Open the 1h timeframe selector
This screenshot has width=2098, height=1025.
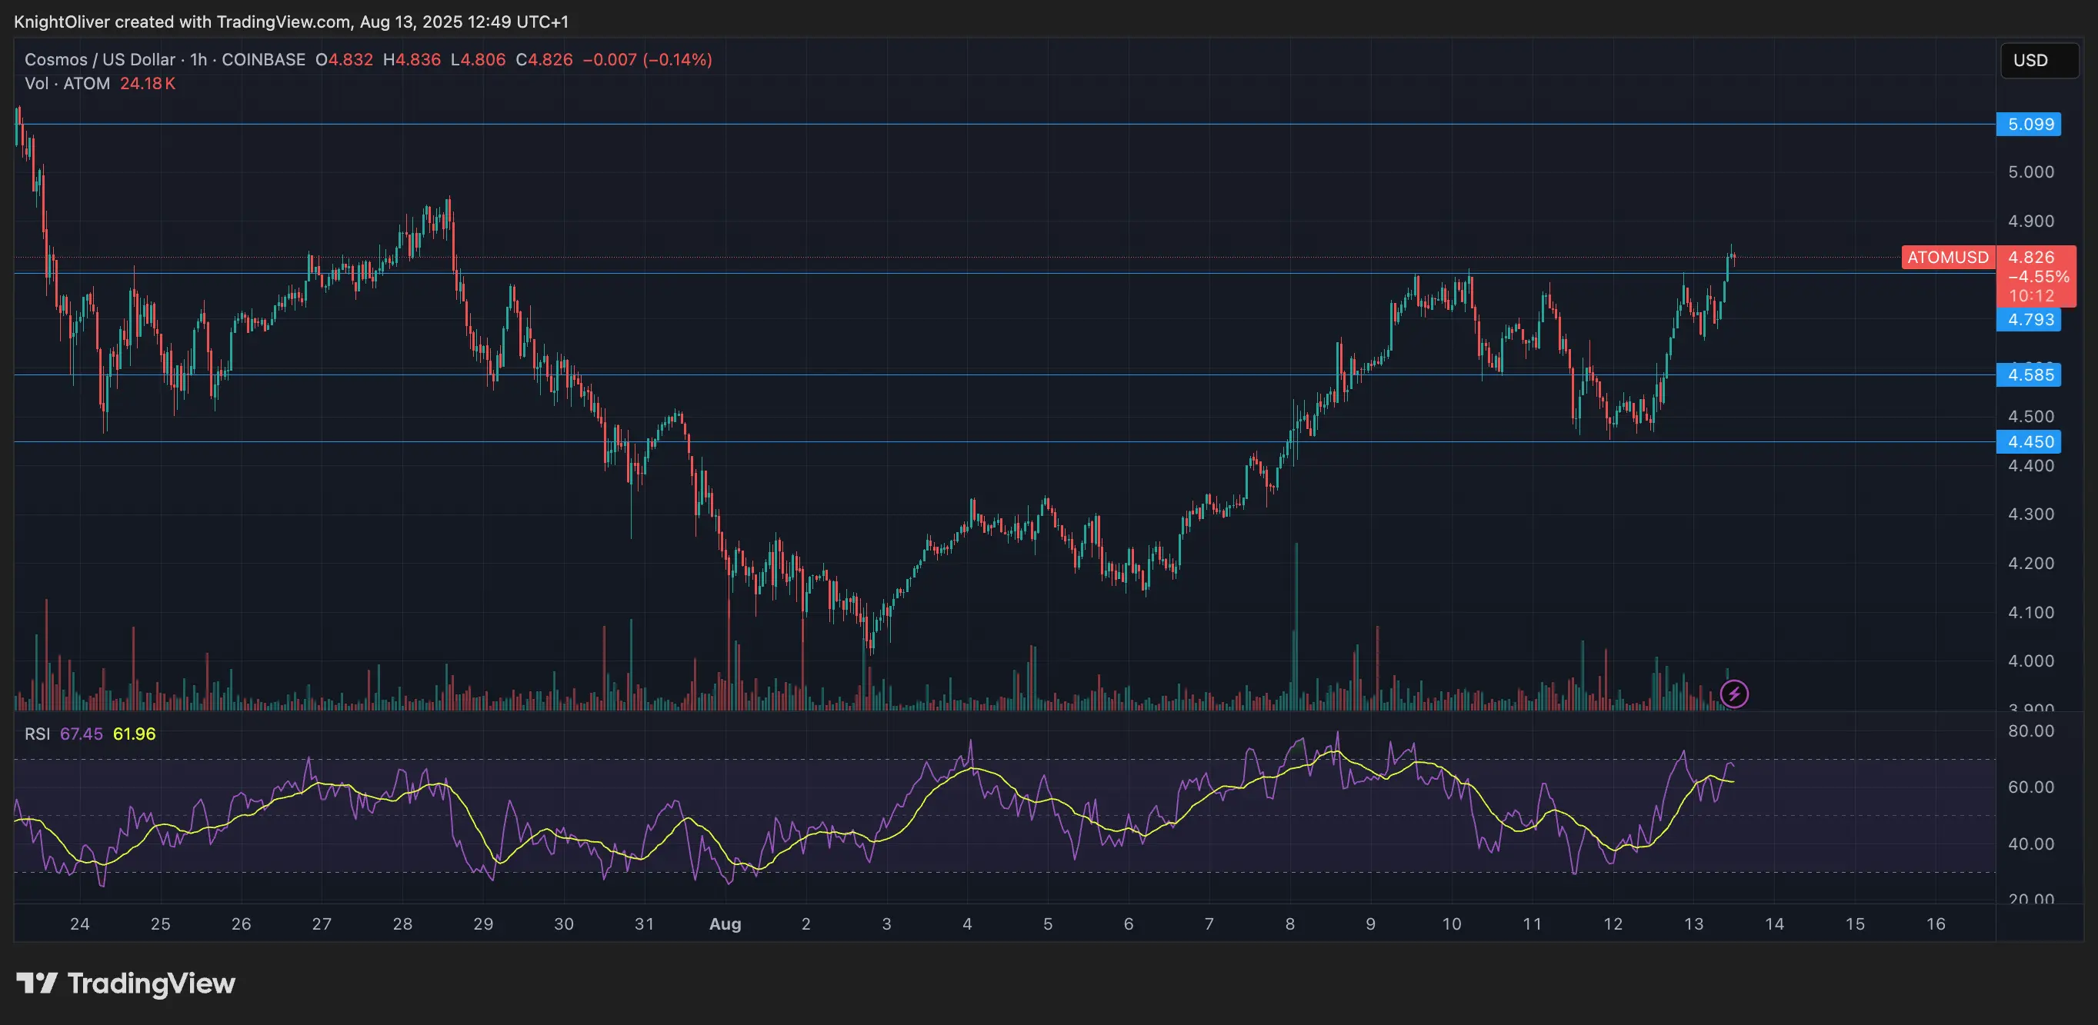(198, 59)
